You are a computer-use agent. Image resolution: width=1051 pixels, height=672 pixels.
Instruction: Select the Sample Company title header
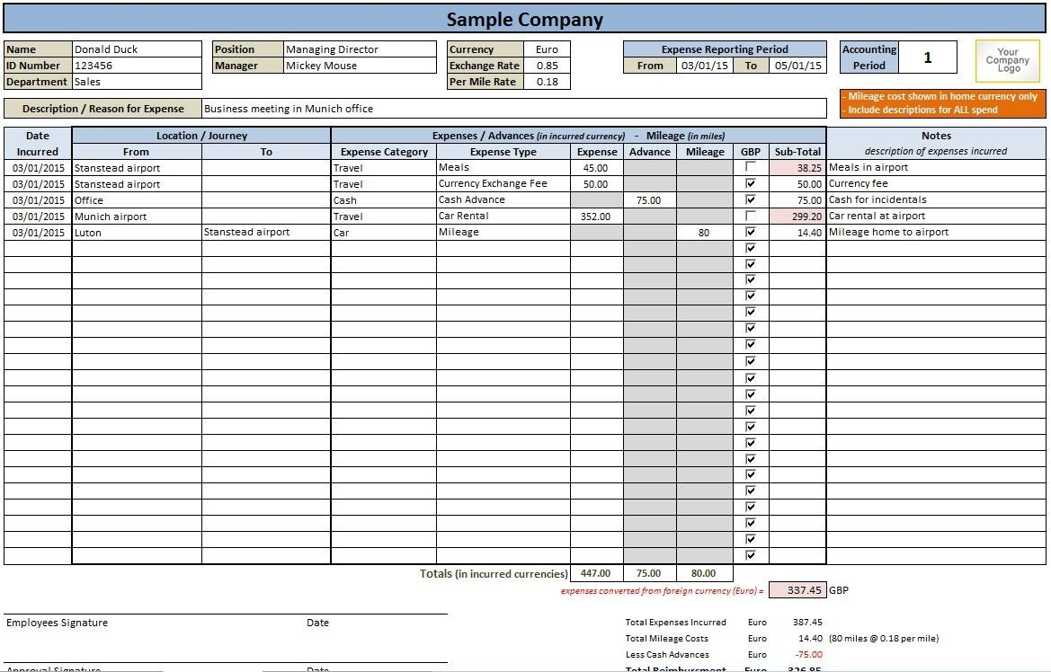pos(525,18)
